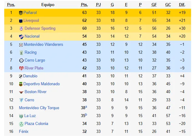The width and height of the screenshot is (195, 138).
Task: Click the River Plate crest icon
Action: click(x=21, y=68)
